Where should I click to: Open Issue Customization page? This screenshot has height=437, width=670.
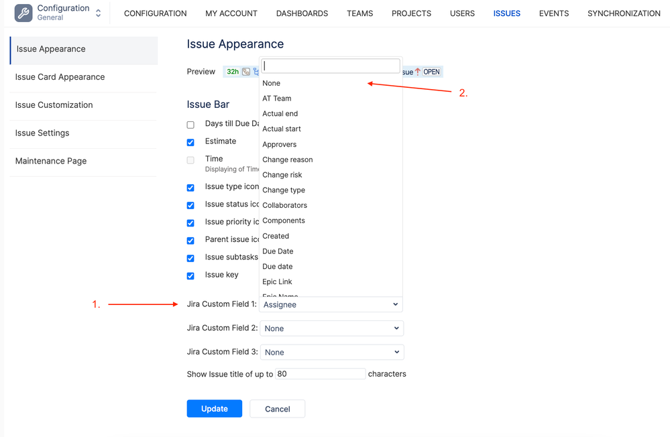[84, 105]
